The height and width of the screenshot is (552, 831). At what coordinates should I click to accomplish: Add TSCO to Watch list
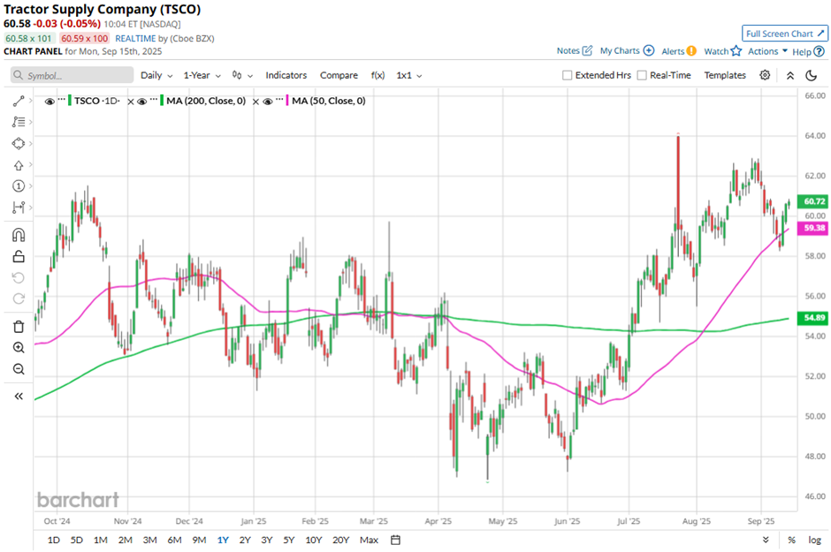723,51
